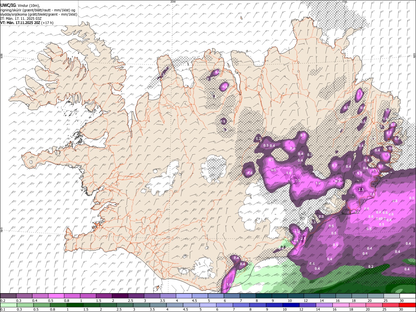Click the '12' label in the snow legend row
Viewport: 416px width, 312px height.
pyautogui.click(x=306, y=301)
